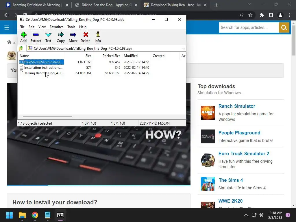Click Euro Truck Simulator 2 thumbnail
Image resolution: width=296 pixels, height=222 pixels.
click(x=208, y=160)
